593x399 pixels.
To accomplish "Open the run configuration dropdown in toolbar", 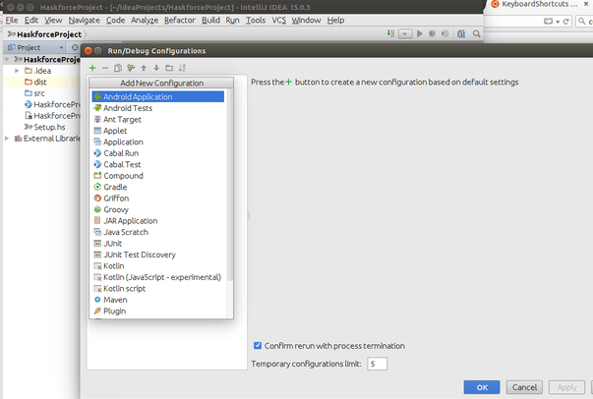I will (405, 34).
